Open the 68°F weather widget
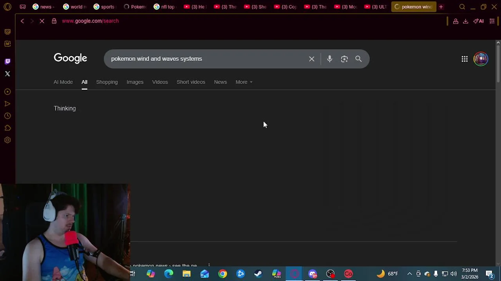501x281 pixels. pyautogui.click(x=387, y=274)
